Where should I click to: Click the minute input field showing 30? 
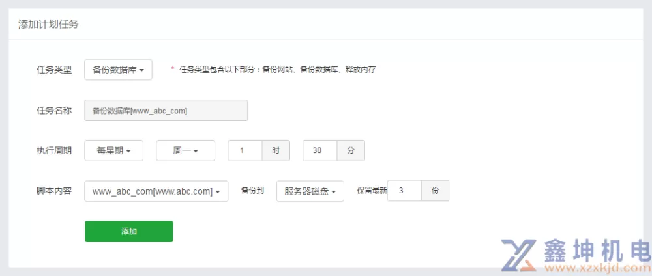pyautogui.click(x=319, y=150)
